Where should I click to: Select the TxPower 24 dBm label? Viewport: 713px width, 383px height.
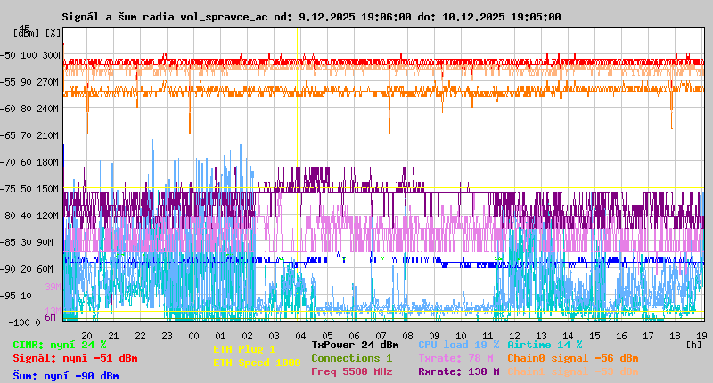point(355,345)
